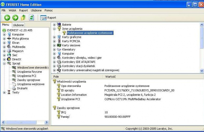The image size is (204, 132).
Task: Refresh the view with toolbar refresh icon
Action: 32,17
